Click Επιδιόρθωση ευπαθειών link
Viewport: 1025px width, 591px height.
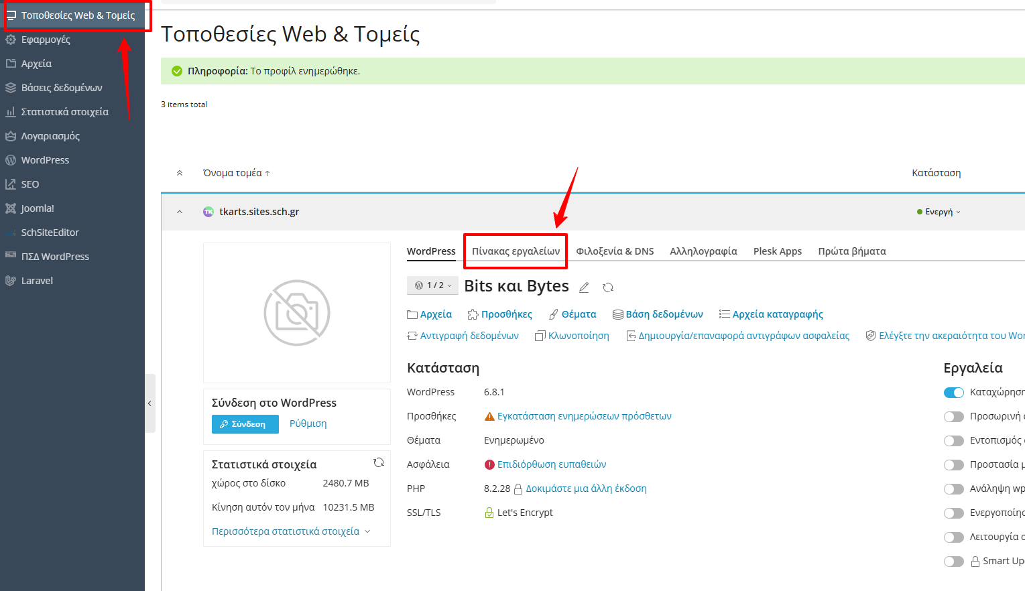coord(552,464)
